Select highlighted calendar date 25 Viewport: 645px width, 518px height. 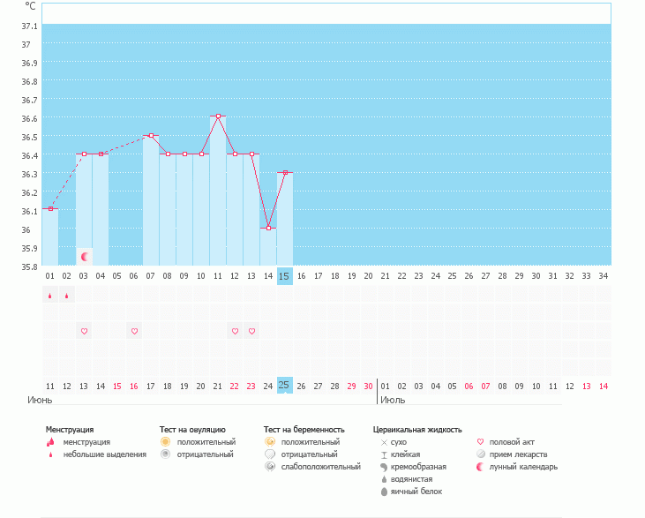point(284,386)
